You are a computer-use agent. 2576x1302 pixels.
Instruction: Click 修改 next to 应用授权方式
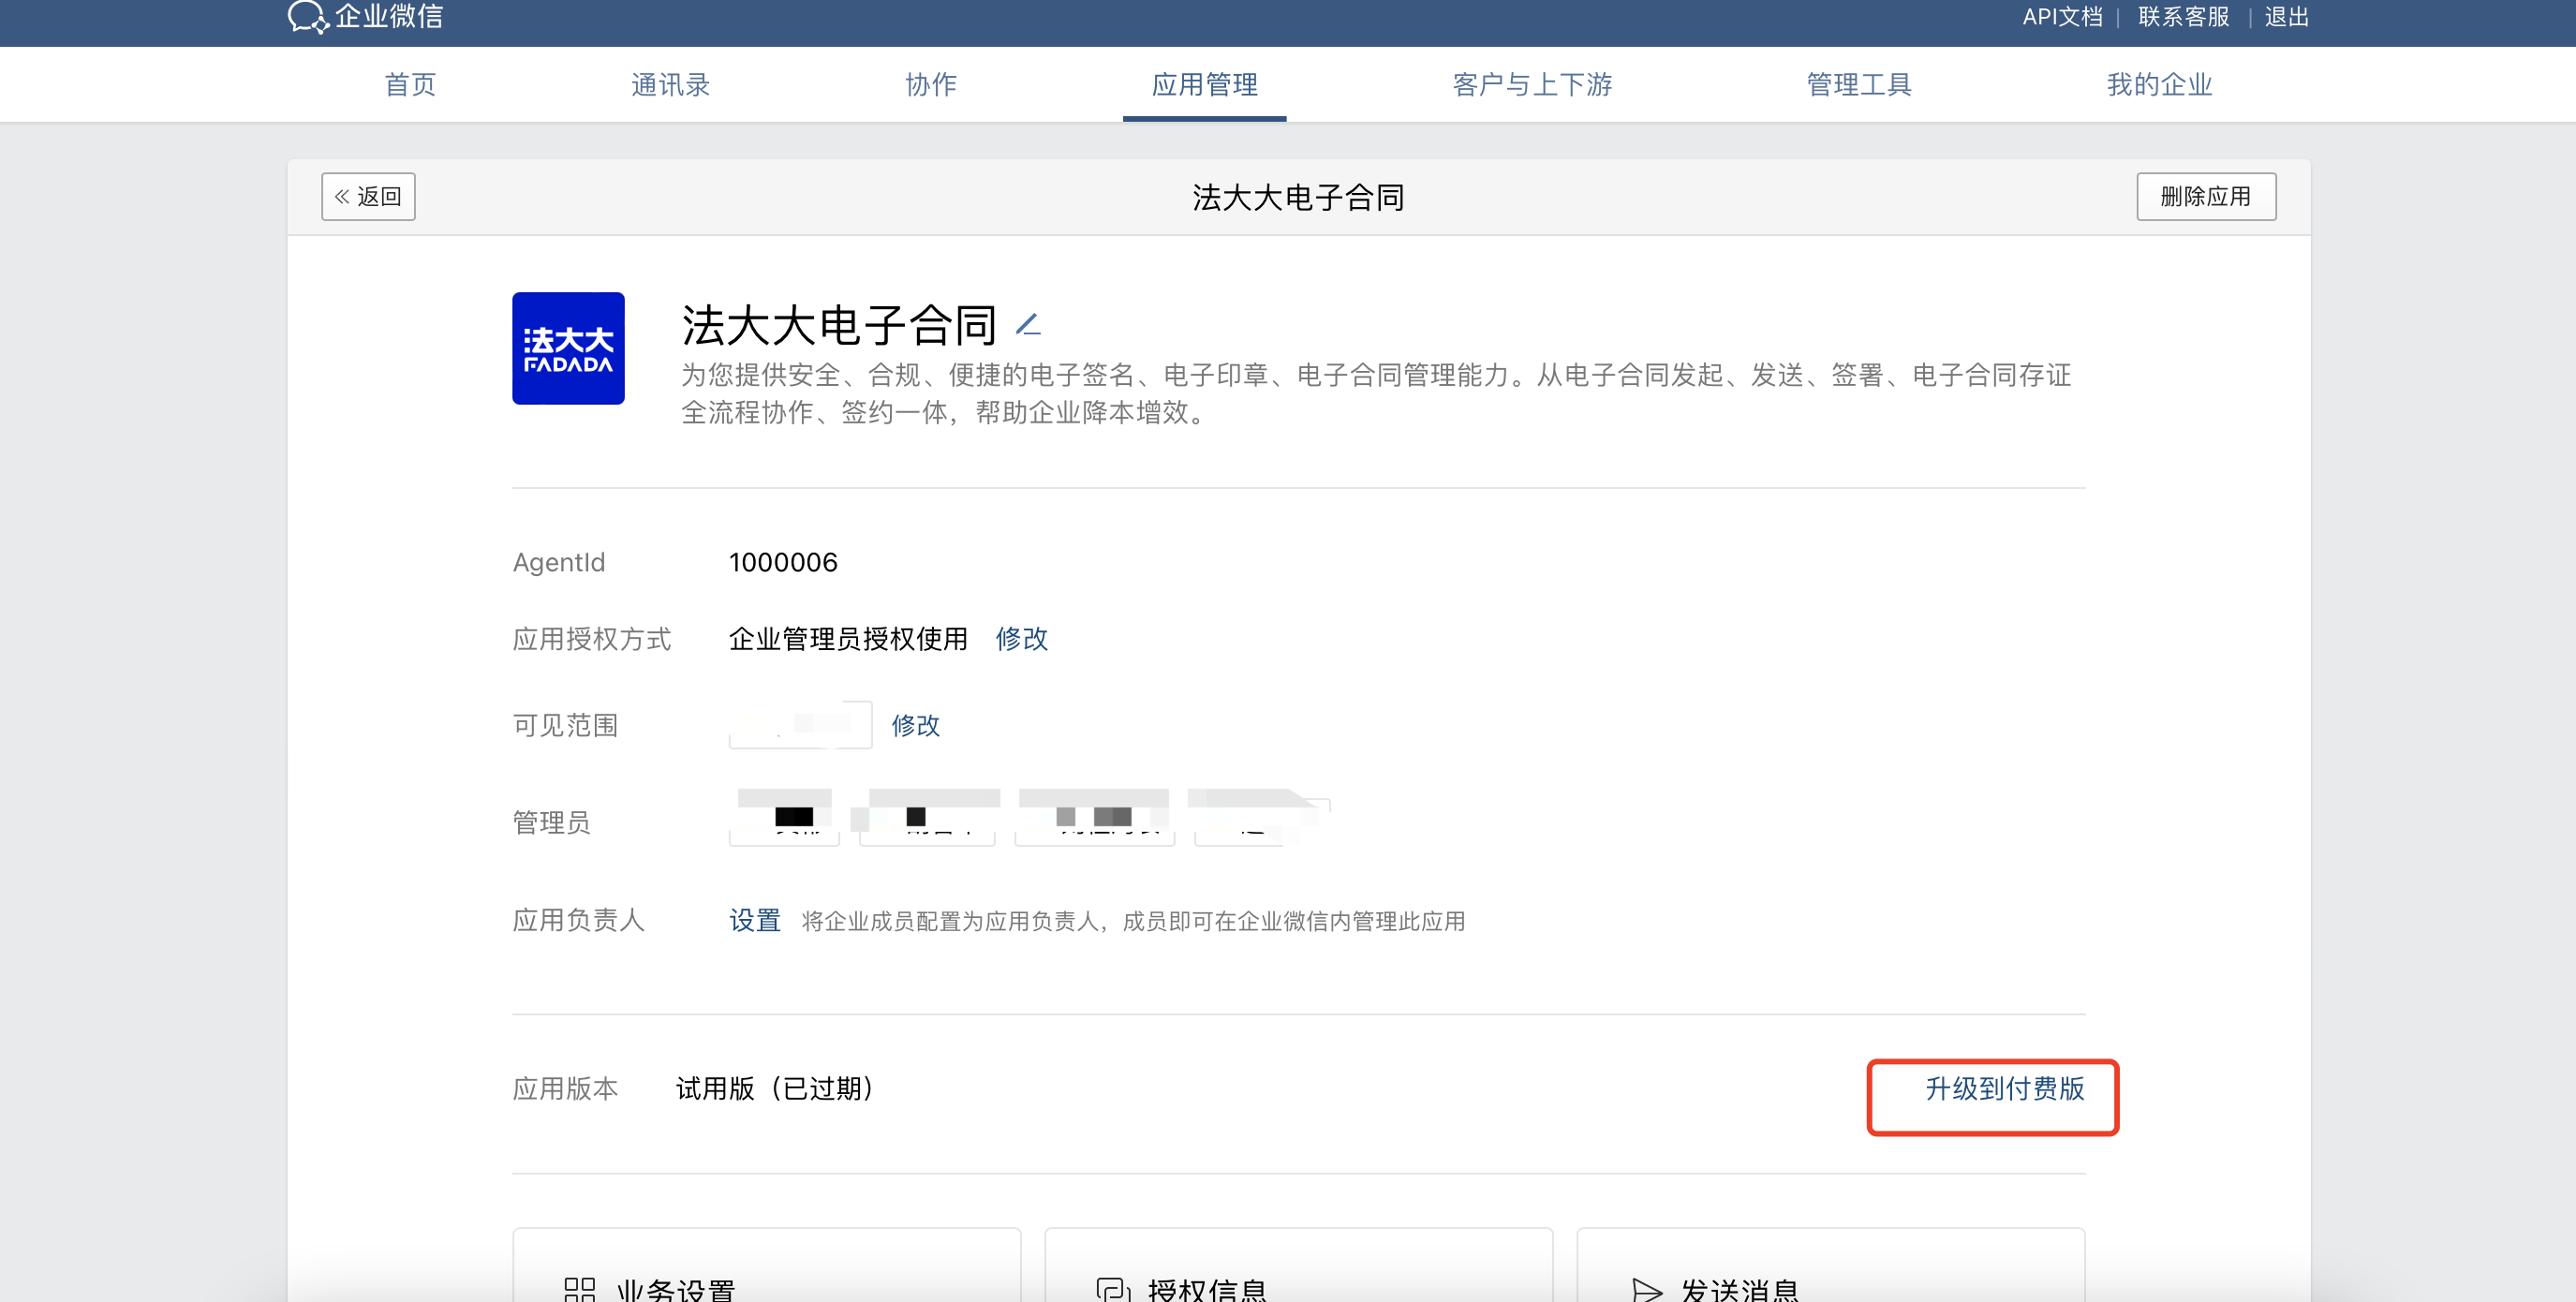[1021, 638]
